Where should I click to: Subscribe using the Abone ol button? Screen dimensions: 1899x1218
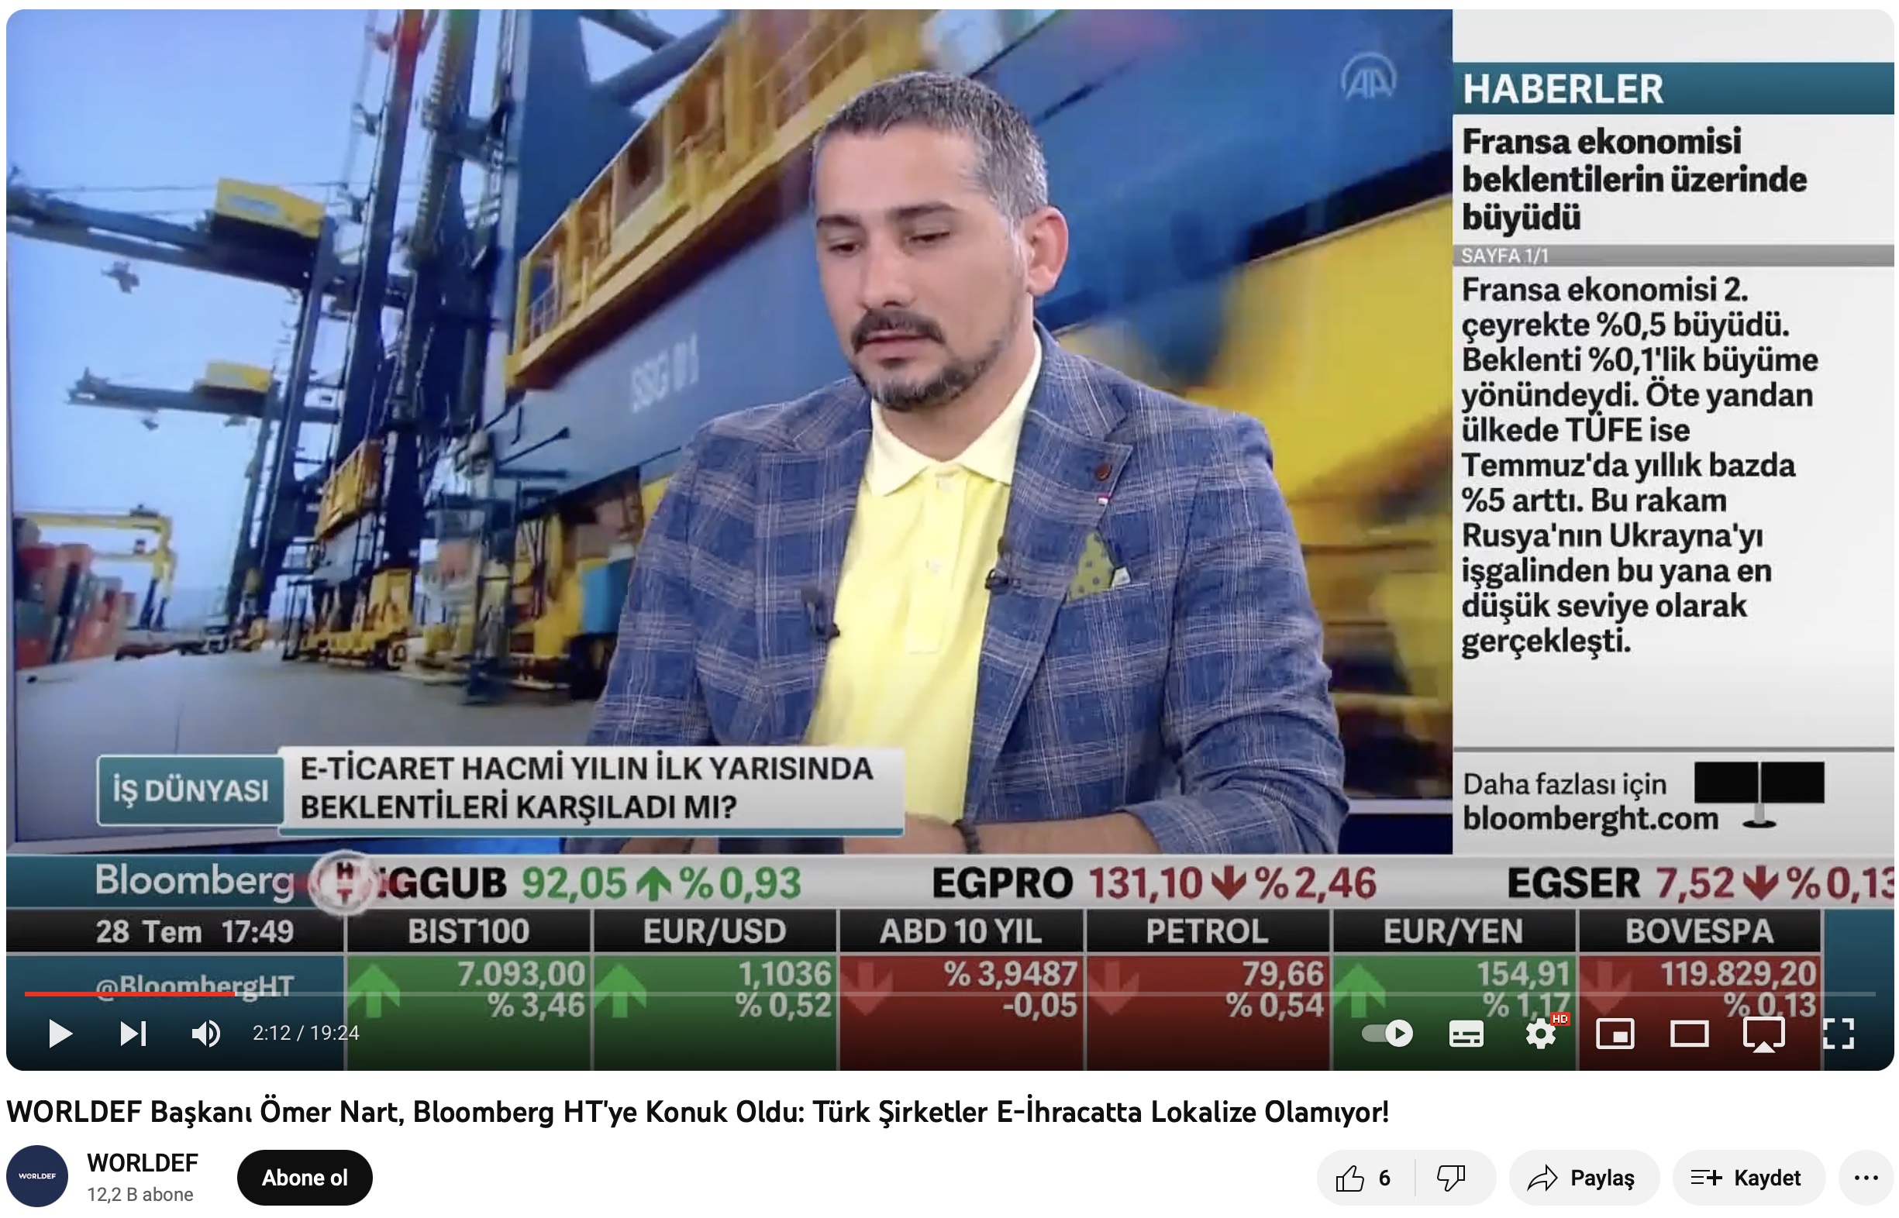click(305, 1178)
